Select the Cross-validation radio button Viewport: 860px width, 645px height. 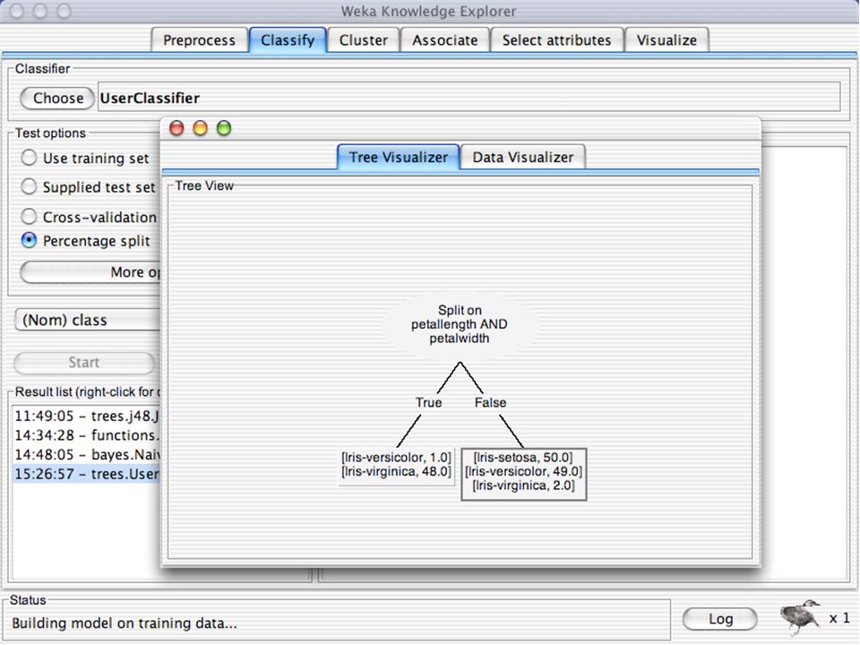29,217
